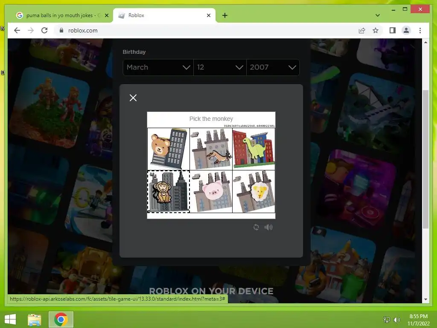Open the birthday year dropdown 2007
The image size is (437, 328).
point(273,67)
